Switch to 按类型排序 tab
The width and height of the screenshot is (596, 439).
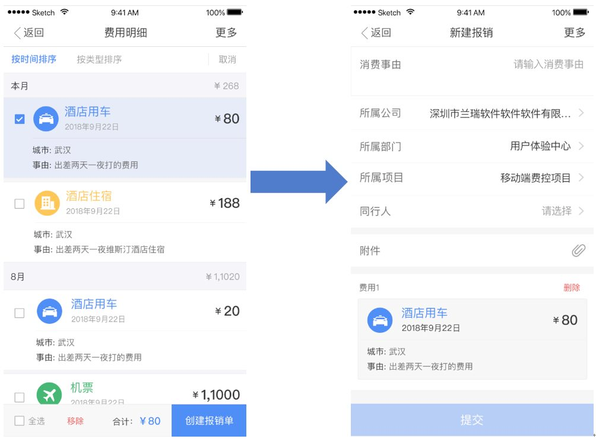(99, 59)
